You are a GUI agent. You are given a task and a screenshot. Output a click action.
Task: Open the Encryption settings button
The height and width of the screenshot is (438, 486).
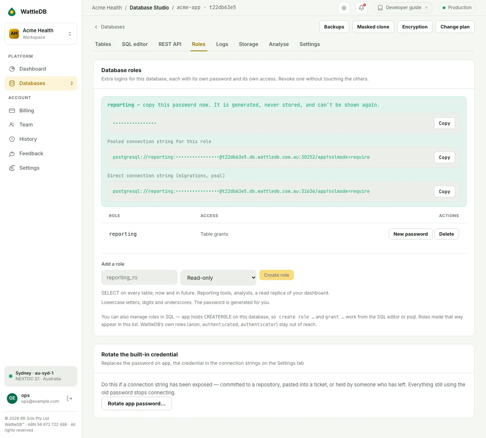[x=415, y=27]
